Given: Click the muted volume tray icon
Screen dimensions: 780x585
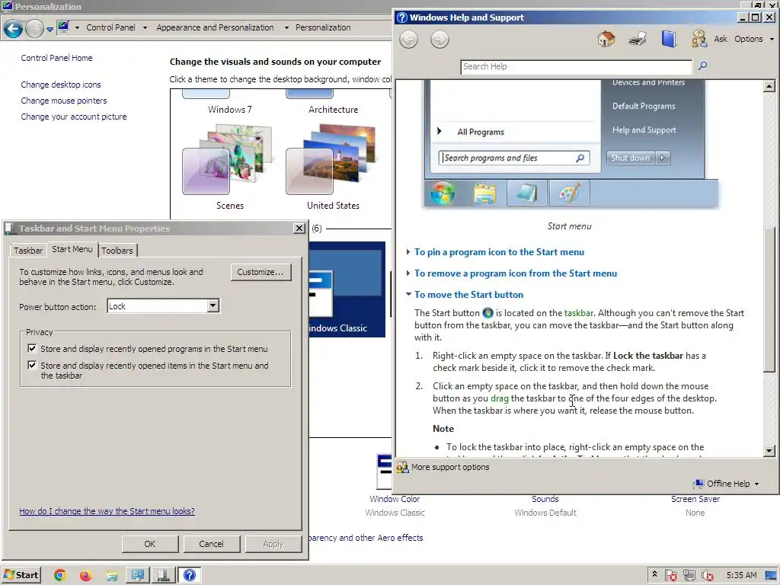Looking at the screenshot, I should point(707,576).
